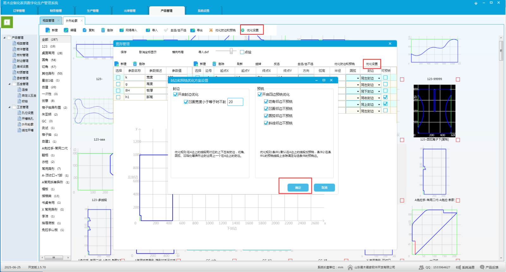The width and height of the screenshot is (506, 272).
Task: Click the 新建 icon above the edge table
Action: [x=196, y=64]
